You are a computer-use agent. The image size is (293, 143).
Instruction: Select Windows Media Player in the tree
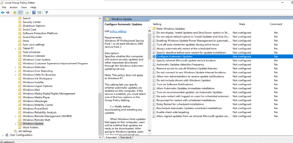[36, 97]
